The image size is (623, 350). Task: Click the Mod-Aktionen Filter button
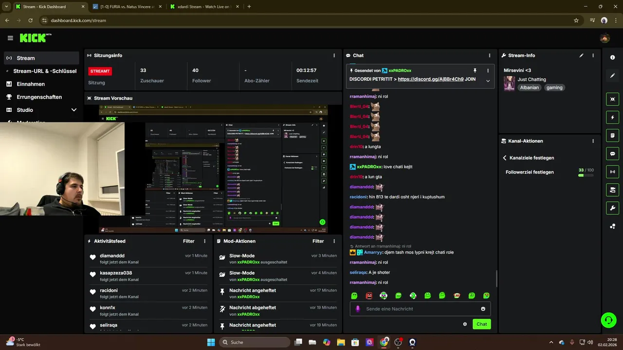click(318, 241)
